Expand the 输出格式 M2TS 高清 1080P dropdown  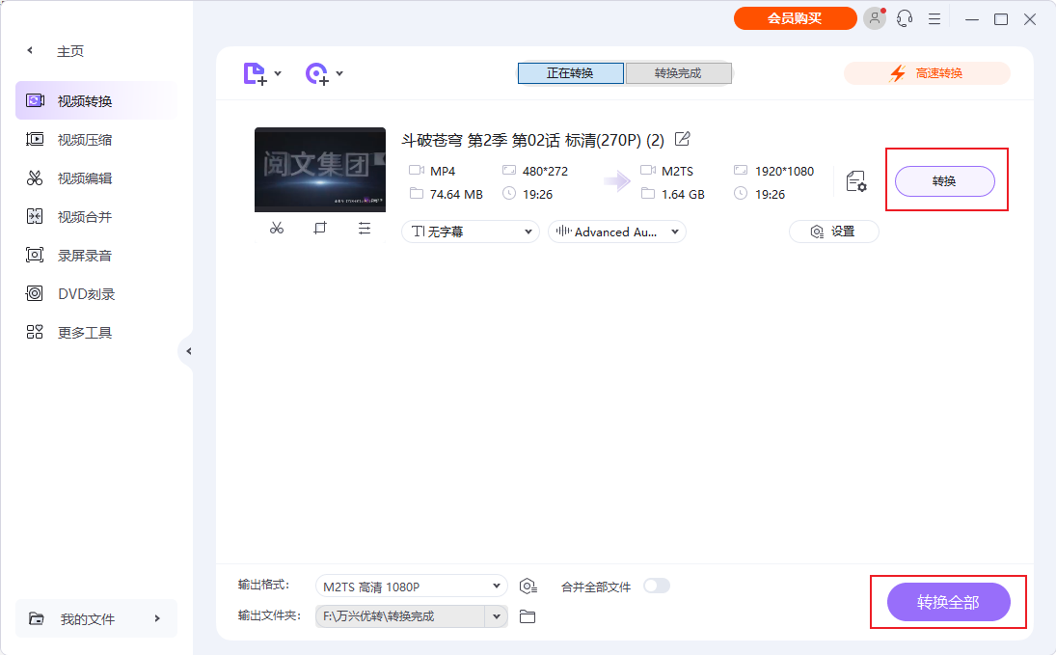pyautogui.click(x=411, y=587)
